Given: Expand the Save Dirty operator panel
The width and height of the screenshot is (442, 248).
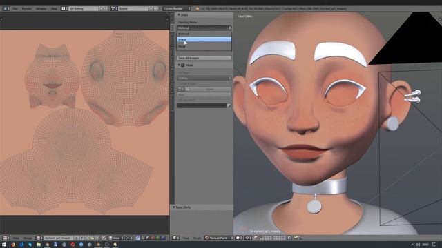Looking at the screenshot, I should coord(174,207).
